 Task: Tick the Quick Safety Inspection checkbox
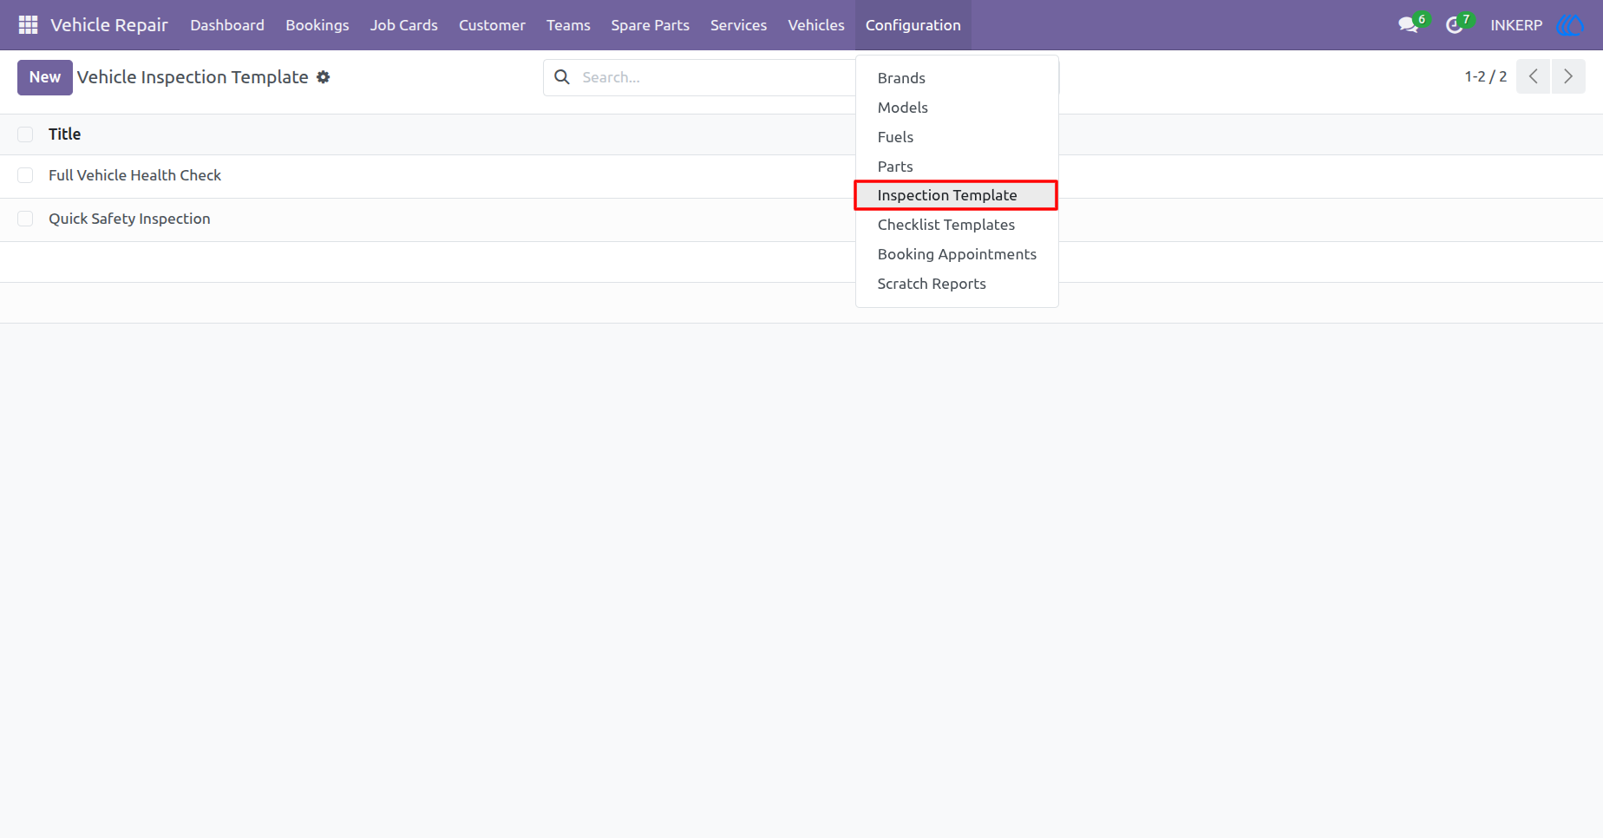25,219
